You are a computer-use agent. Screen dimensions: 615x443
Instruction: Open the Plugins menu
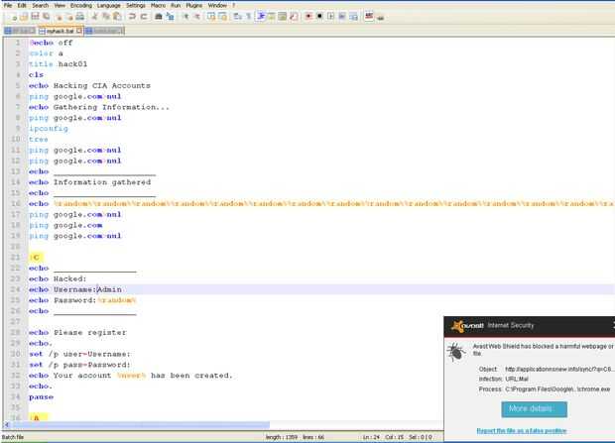194,6
